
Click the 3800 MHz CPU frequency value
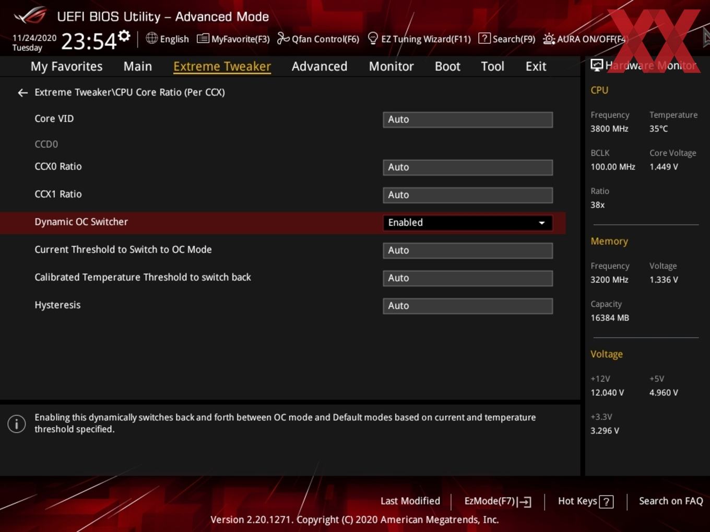(x=609, y=128)
